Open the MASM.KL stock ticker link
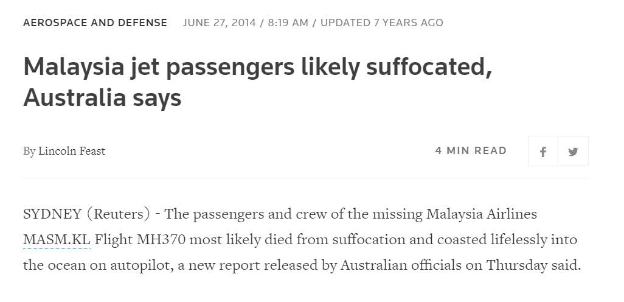This screenshot has height=302, width=624. coord(57,239)
